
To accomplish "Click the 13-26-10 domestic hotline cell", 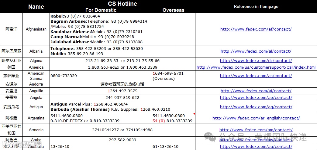I will tap(101, 147).
